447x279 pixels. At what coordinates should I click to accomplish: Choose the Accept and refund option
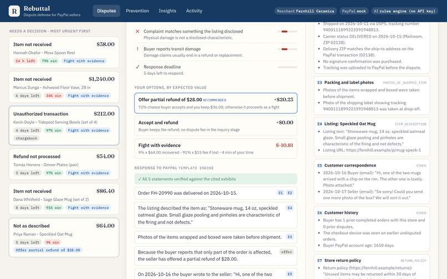[x=216, y=126]
